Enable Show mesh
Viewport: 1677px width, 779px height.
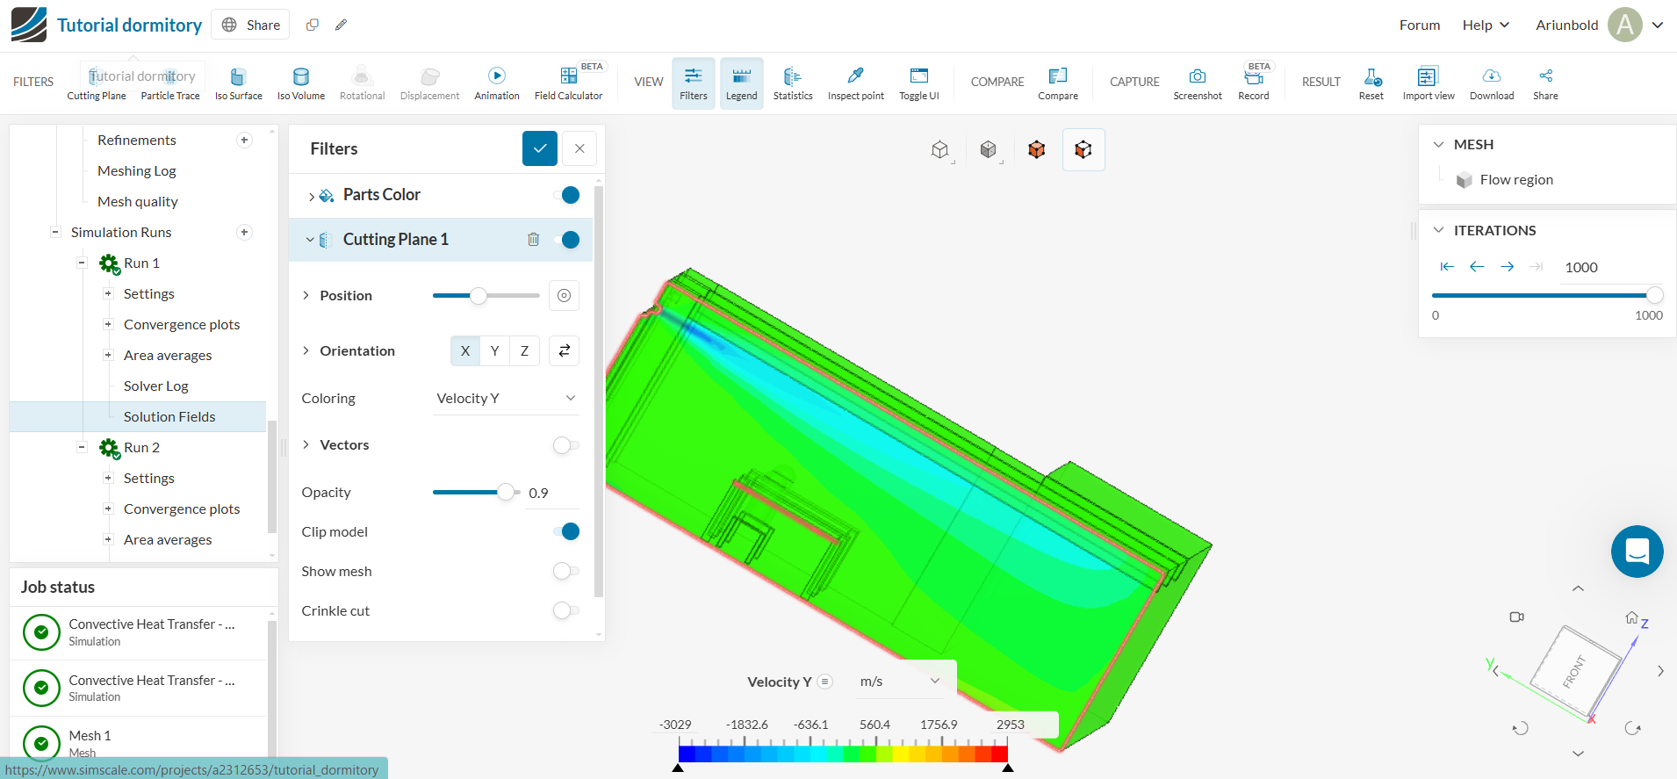(565, 572)
